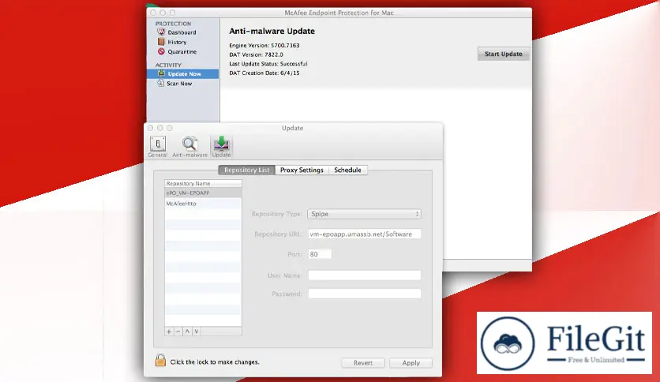Open Dashboard in the McAfee sidebar
Image resolution: width=660 pixels, height=382 pixels.
point(182,32)
